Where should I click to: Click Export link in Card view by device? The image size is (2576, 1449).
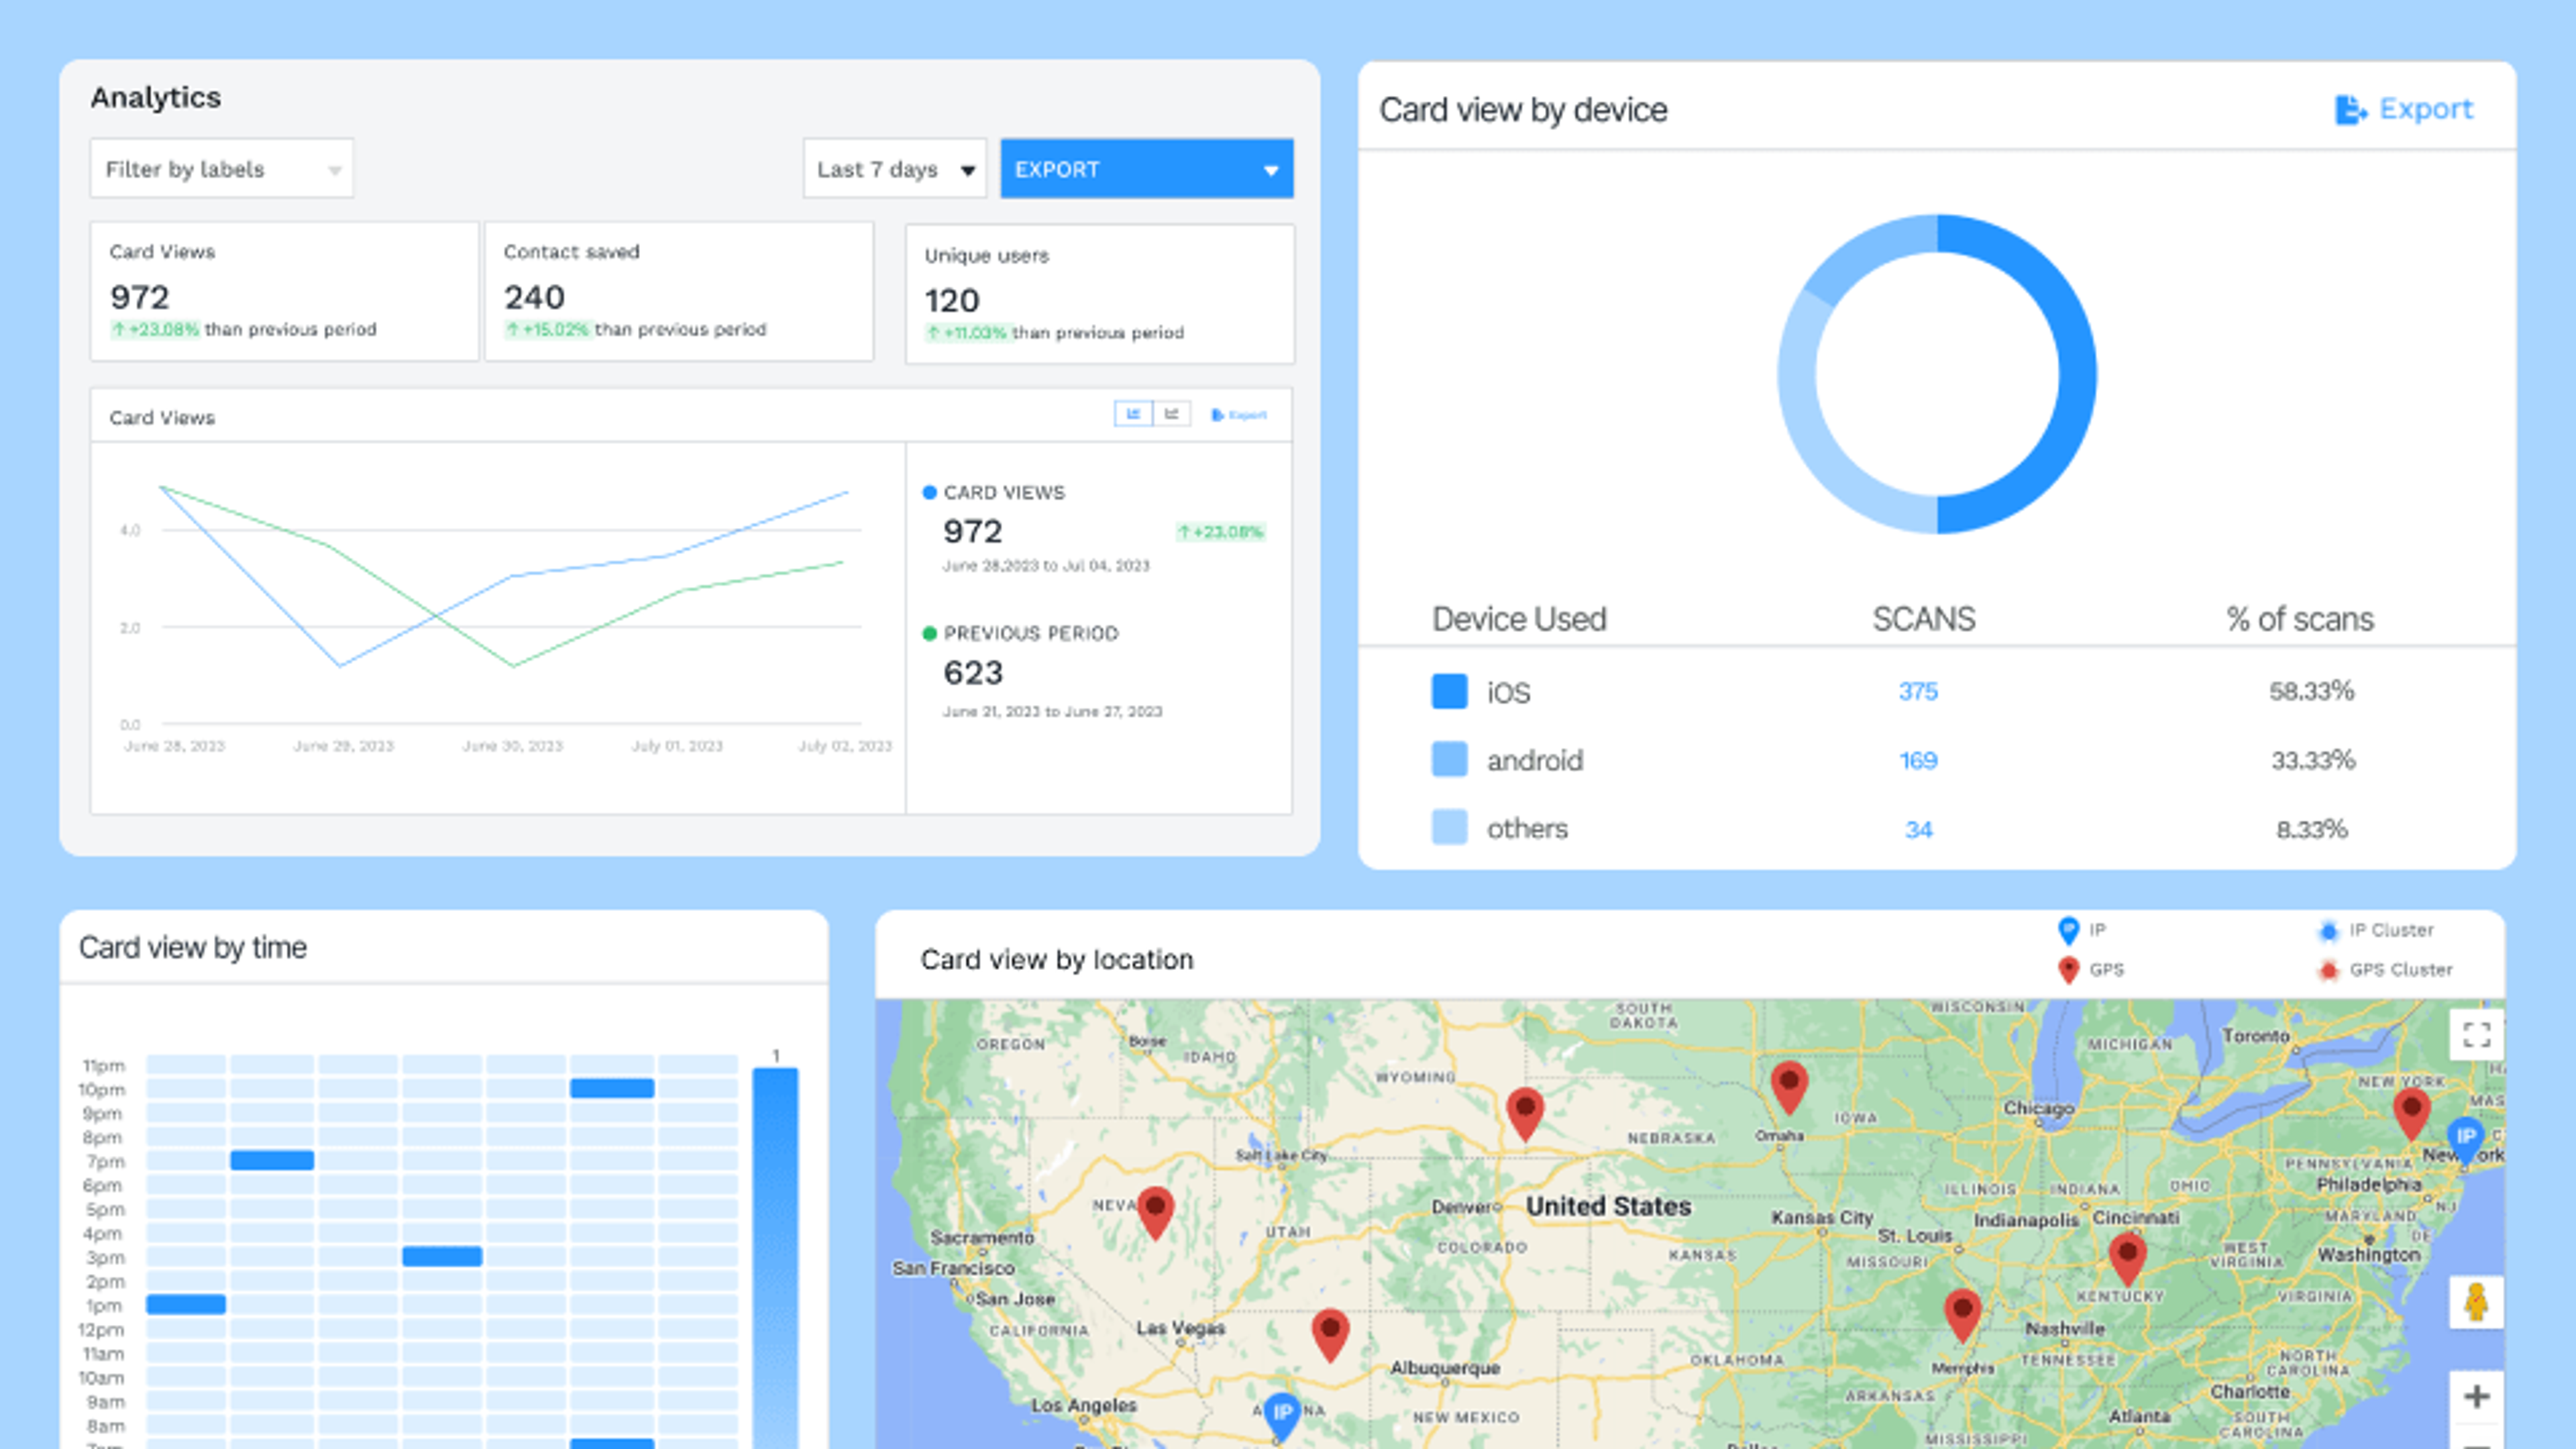2404,109
